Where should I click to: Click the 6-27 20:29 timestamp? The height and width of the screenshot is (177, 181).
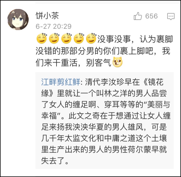tap(54, 26)
